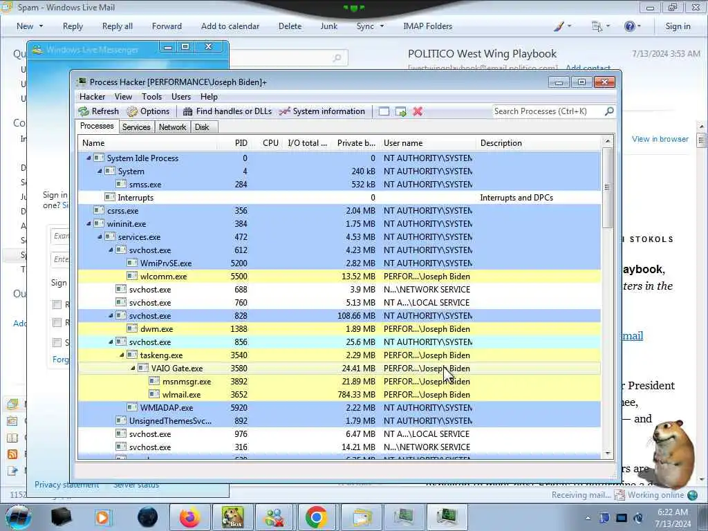Screen dimensions: 708x531
Task: Collapse the System Idle Process tree node
Action: [x=88, y=158]
